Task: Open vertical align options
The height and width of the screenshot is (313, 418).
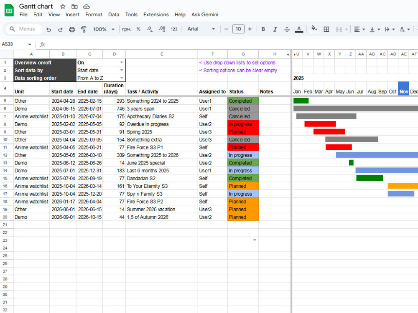Action: click(375, 29)
